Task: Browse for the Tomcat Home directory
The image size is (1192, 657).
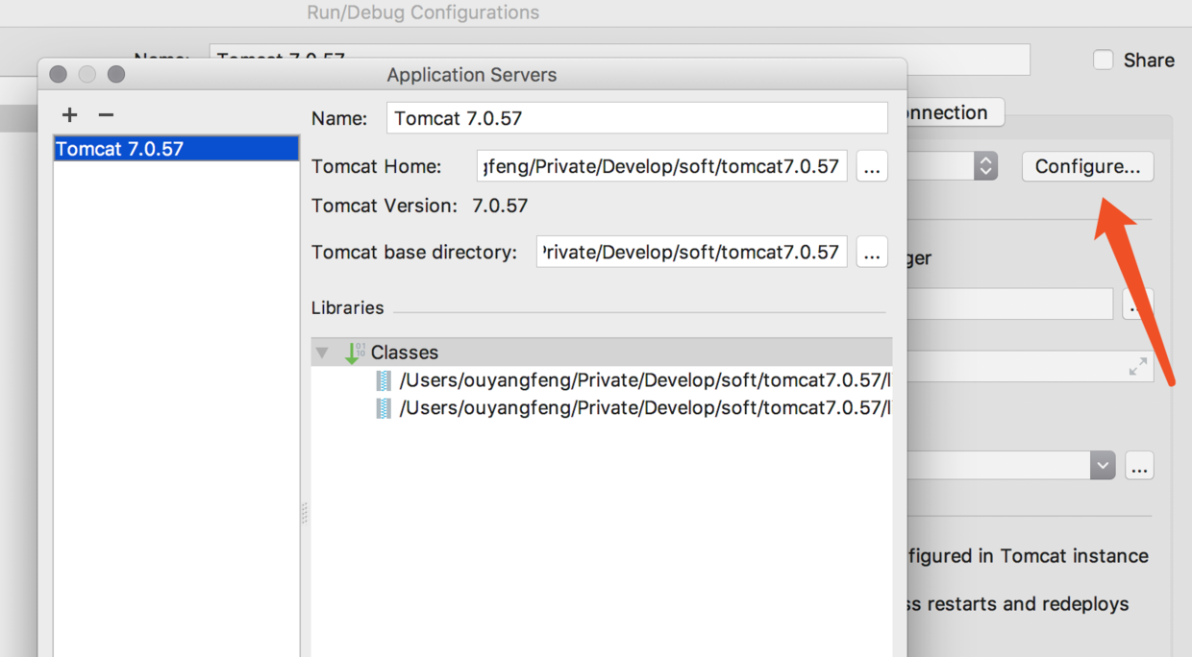Action: tap(872, 166)
